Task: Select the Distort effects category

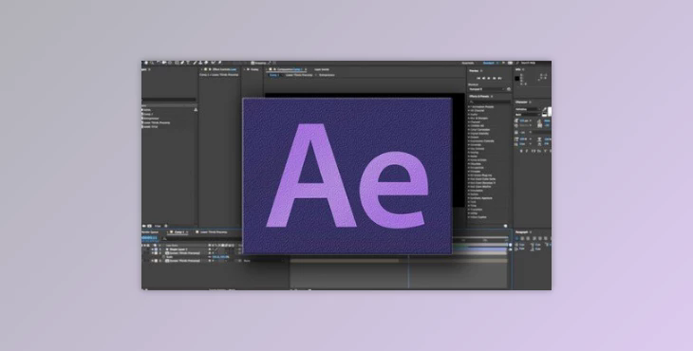Action: [475, 138]
